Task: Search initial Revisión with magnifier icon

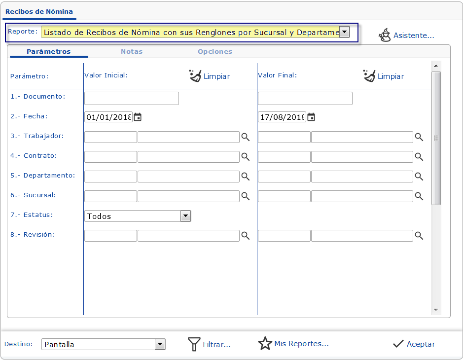Action: click(246, 236)
